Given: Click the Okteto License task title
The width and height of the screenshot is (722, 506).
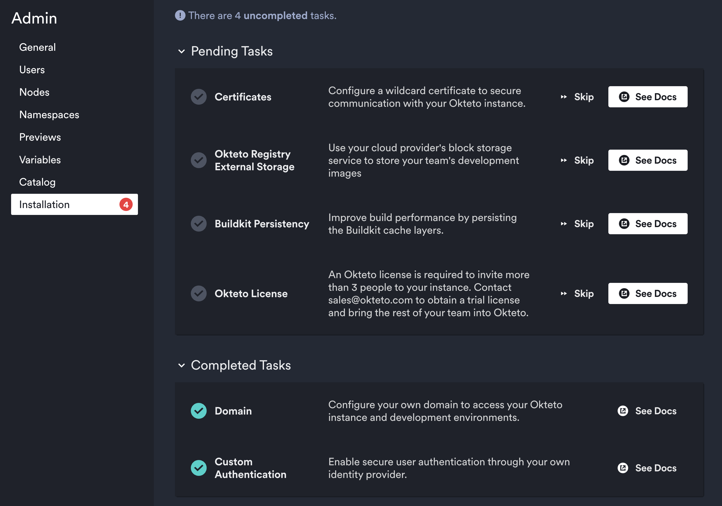Looking at the screenshot, I should click(x=251, y=293).
